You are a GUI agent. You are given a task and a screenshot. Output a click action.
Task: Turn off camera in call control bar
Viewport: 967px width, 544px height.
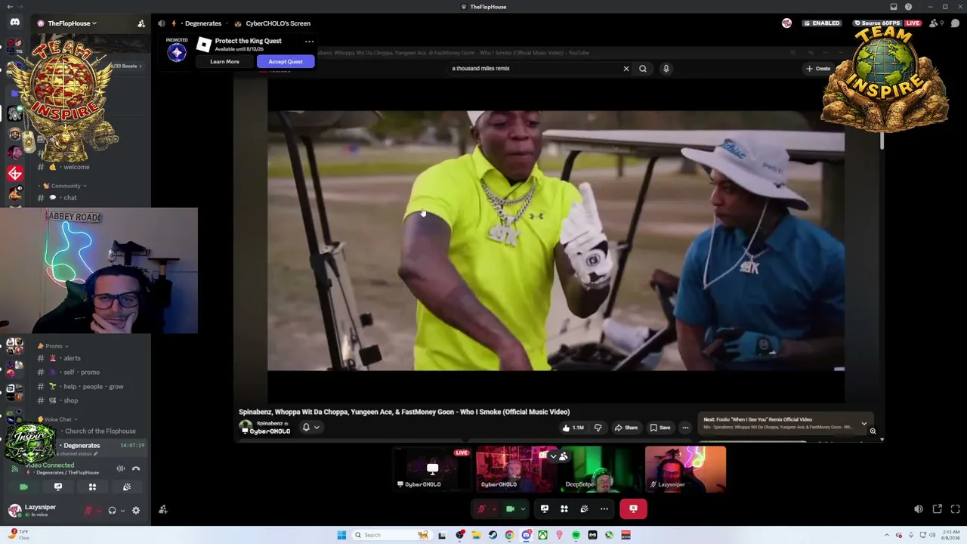pos(510,509)
